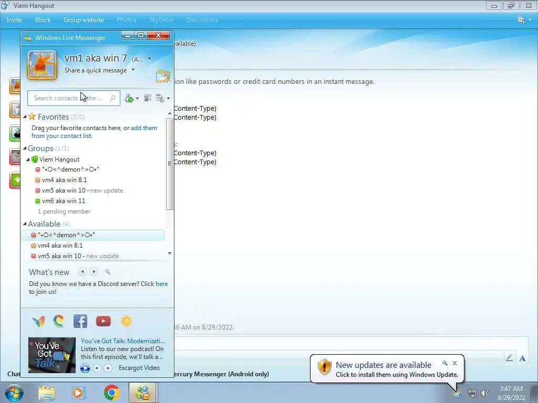Click scroll up arrow of contact list

[x=170, y=113]
